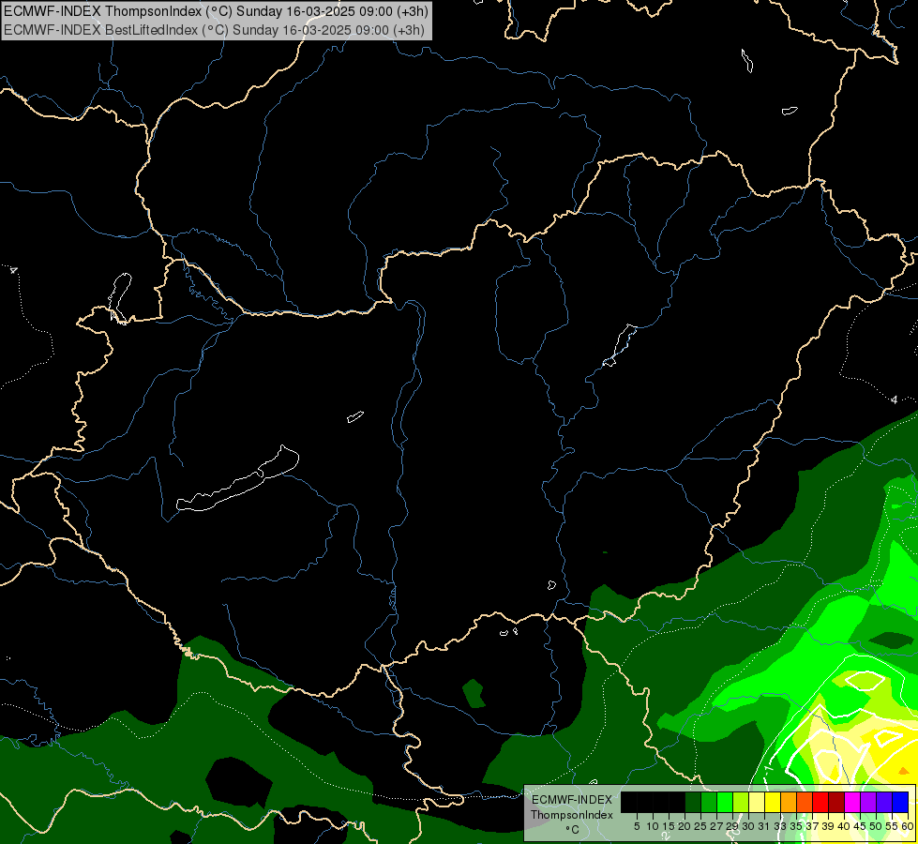The image size is (918, 844).
Task: Click the legend tick label 27
Action: [716, 826]
